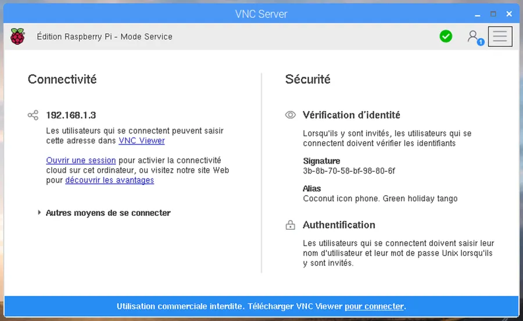The height and width of the screenshot is (321, 523).
Task: Click the green checkmark status icon
Action: click(446, 37)
